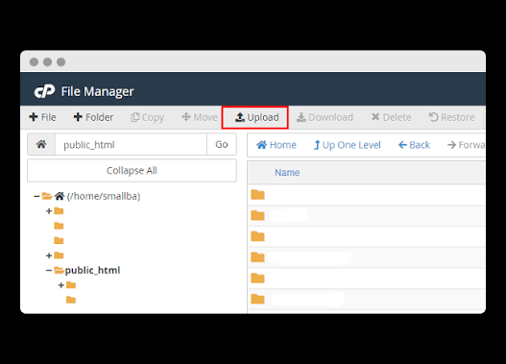Collapse the public_html tree node
The width and height of the screenshot is (506, 364).
click(x=49, y=270)
